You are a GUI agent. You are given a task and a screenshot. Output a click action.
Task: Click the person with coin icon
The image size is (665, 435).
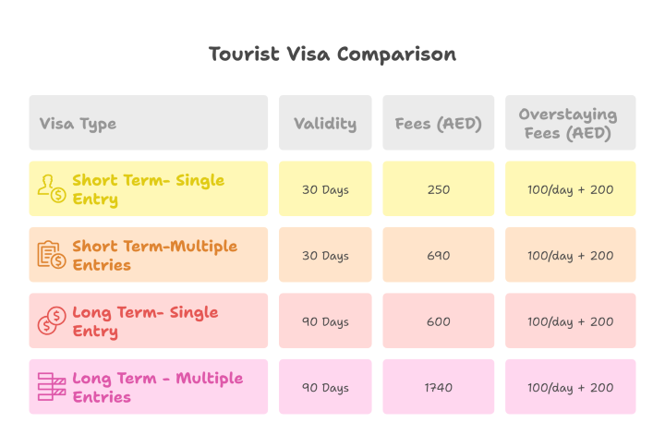(x=51, y=189)
